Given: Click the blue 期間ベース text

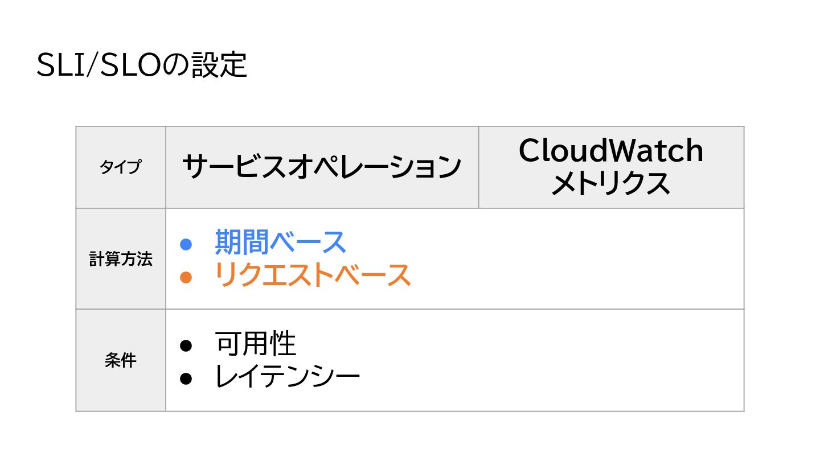Looking at the screenshot, I should point(281,242).
